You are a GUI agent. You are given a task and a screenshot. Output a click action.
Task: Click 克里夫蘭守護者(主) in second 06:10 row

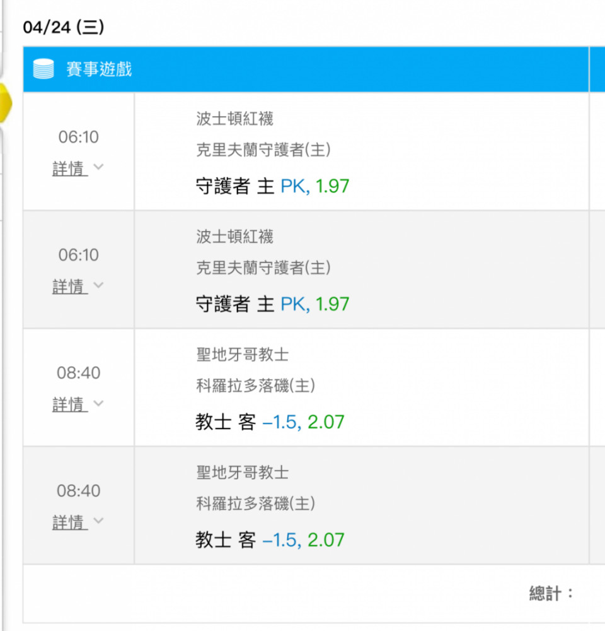263,268
